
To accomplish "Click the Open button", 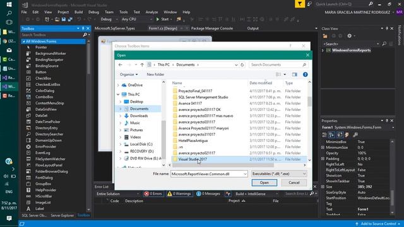I will [x=264, y=183].
